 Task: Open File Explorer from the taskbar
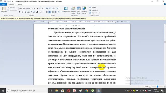click(x=57, y=91)
